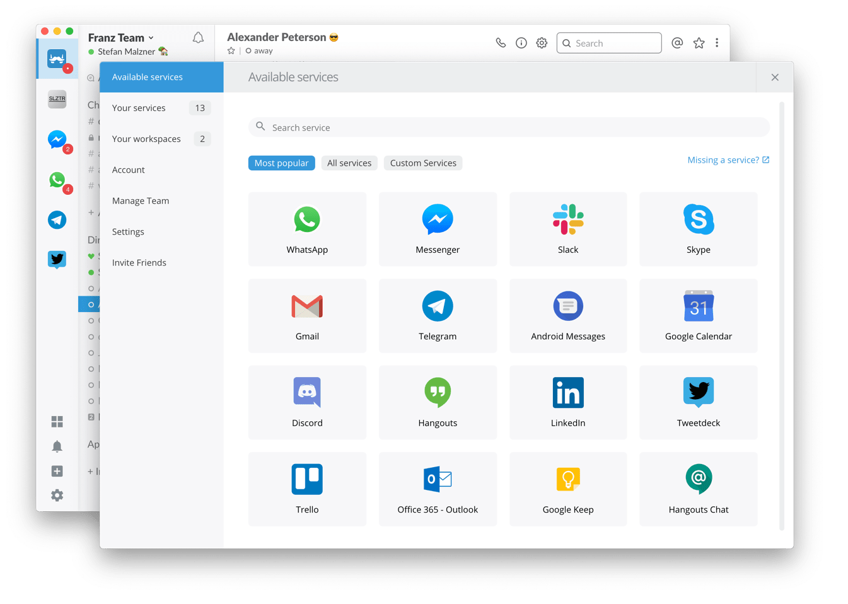Click inside the Search service field
The image size is (848, 604).
tap(441, 127)
